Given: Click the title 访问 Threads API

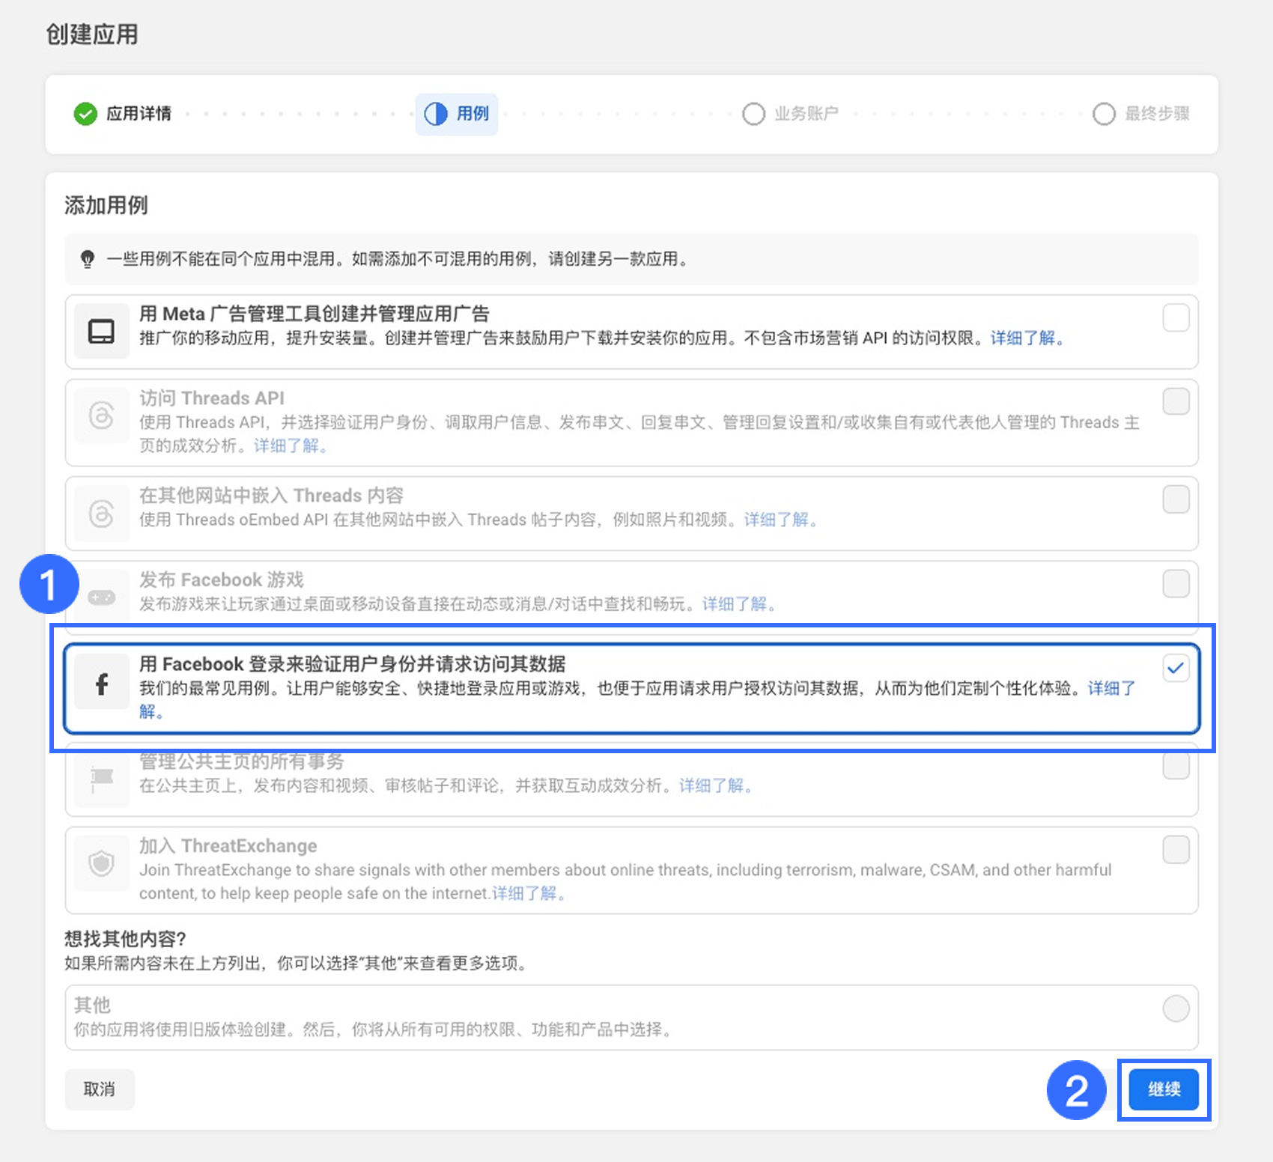Looking at the screenshot, I should pos(212,398).
